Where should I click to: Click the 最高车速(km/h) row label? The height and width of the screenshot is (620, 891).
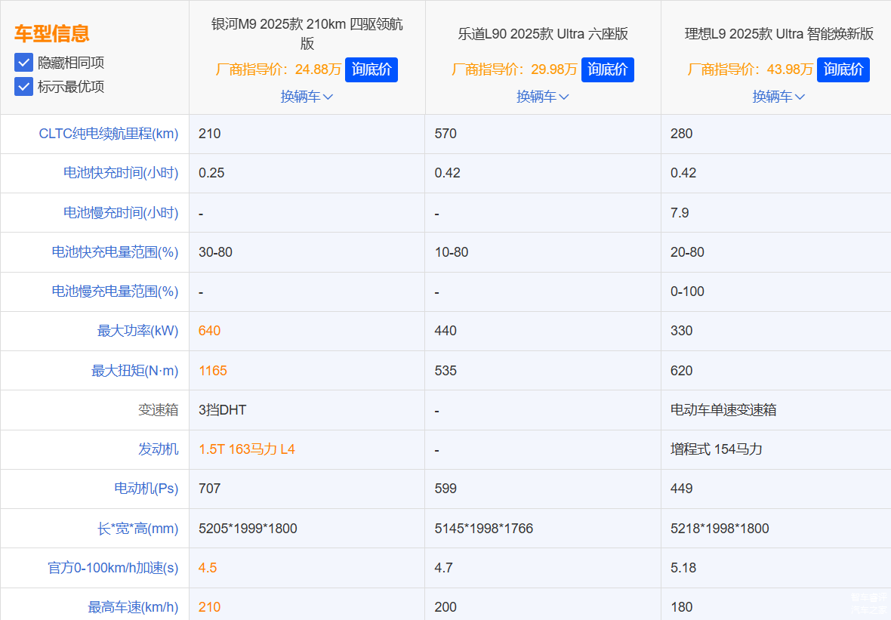point(133,607)
